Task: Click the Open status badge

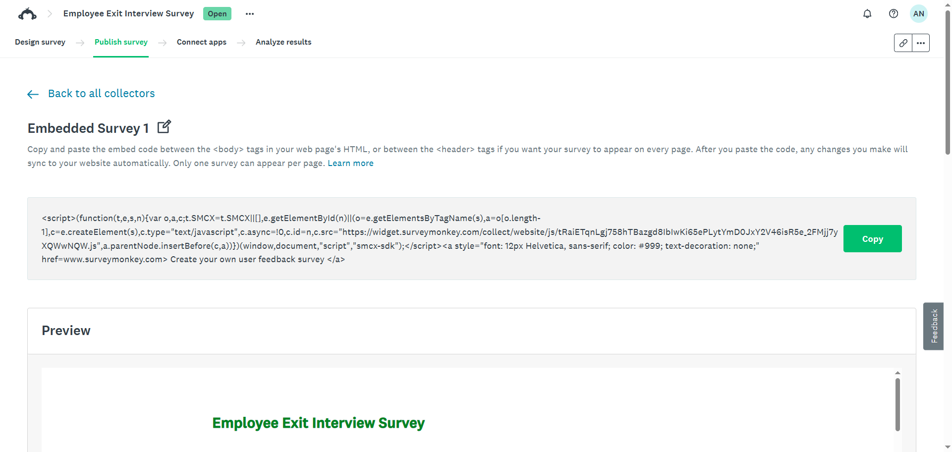Action: (x=217, y=14)
